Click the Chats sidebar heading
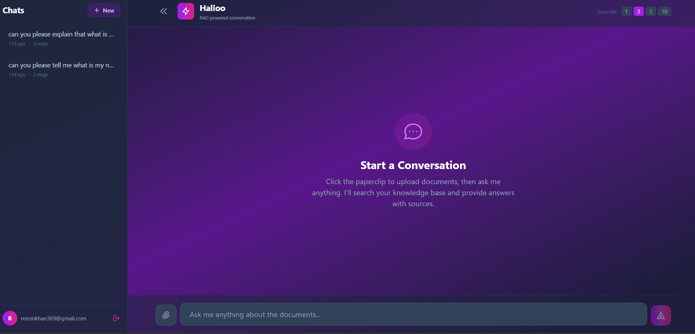The width and height of the screenshot is (695, 334). tap(13, 10)
